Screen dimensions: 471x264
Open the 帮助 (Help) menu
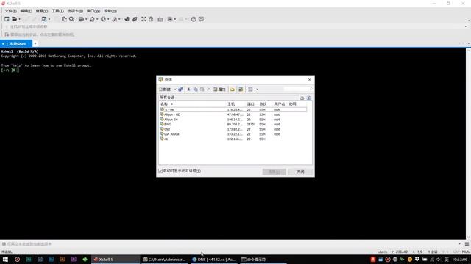(x=110, y=11)
